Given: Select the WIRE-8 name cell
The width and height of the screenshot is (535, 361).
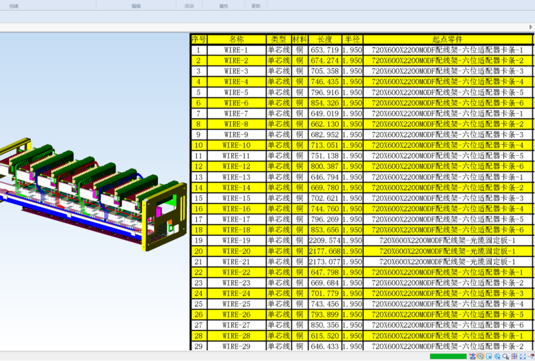Looking at the screenshot, I should (x=236, y=124).
